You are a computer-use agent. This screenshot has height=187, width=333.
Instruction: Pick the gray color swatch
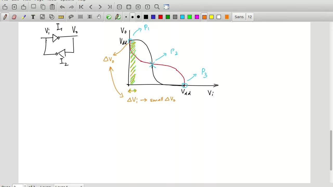pyautogui.click(x=175, y=17)
